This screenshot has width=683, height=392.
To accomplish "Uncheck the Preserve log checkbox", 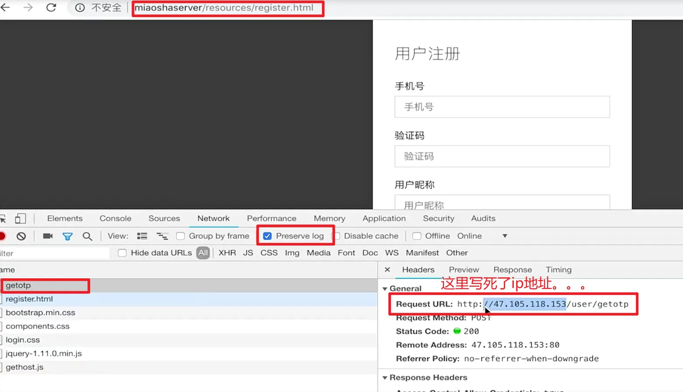I will pos(267,236).
